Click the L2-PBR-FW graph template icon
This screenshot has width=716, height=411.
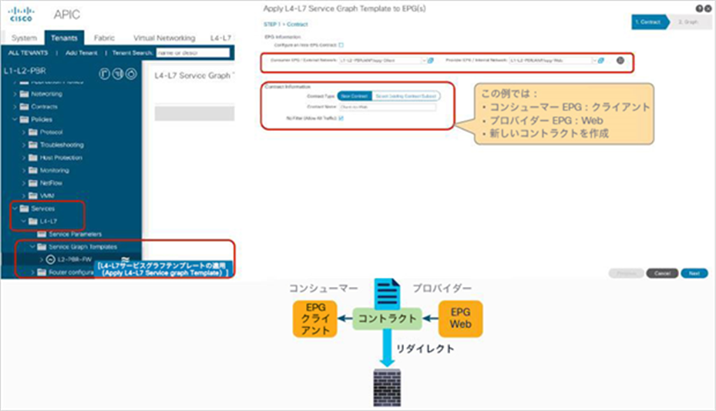coord(50,259)
